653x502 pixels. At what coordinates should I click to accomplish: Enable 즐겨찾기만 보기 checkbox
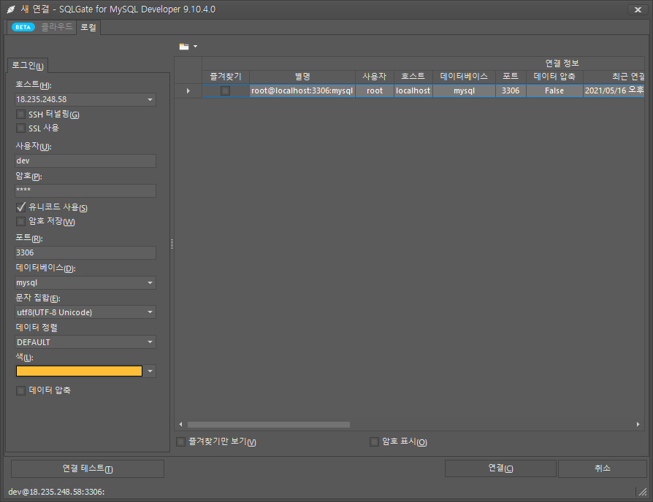(180, 441)
